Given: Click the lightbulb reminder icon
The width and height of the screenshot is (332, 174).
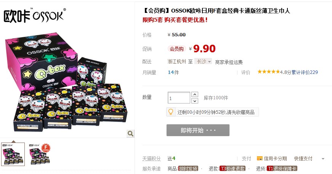Looking at the screenshot, I should coord(171,112).
